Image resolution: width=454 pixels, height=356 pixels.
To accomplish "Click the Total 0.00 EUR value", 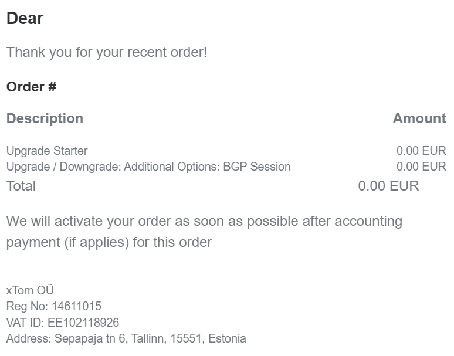I will pyautogui.click(x=388, y=186).
